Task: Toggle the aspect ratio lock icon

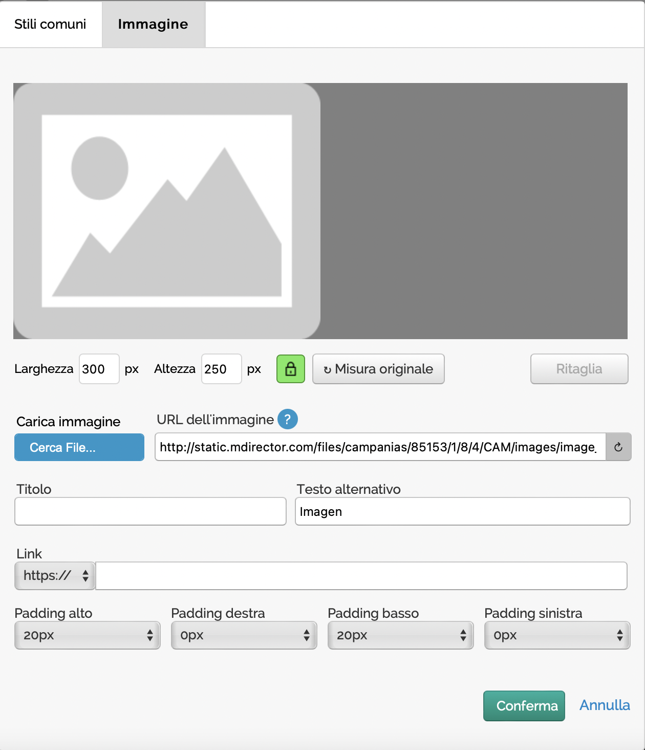Action: [x=290, y=369]
